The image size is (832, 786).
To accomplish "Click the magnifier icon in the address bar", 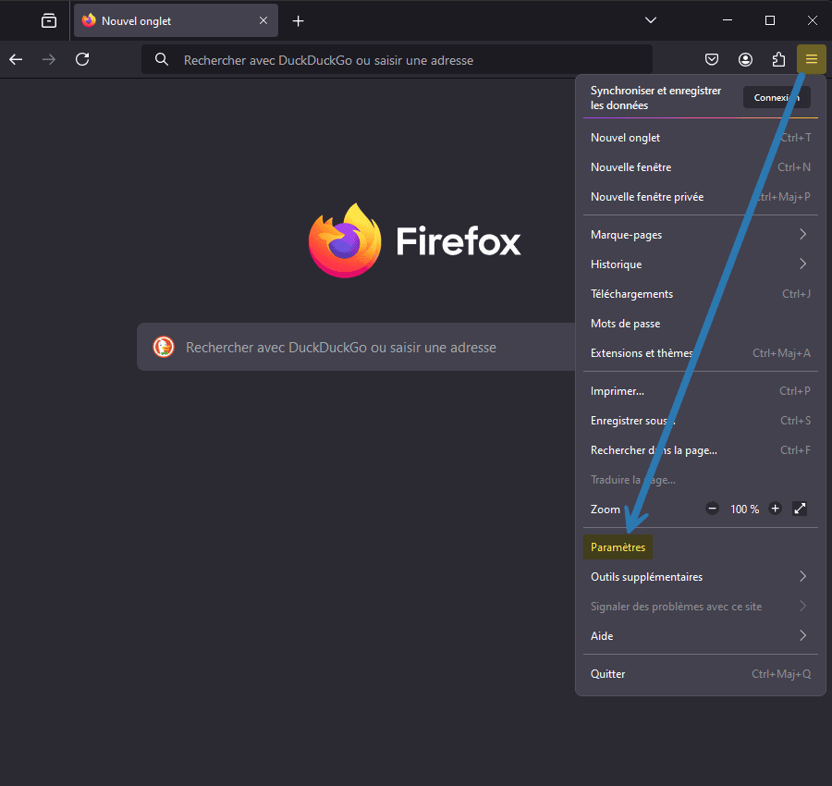I will (162, 59).
